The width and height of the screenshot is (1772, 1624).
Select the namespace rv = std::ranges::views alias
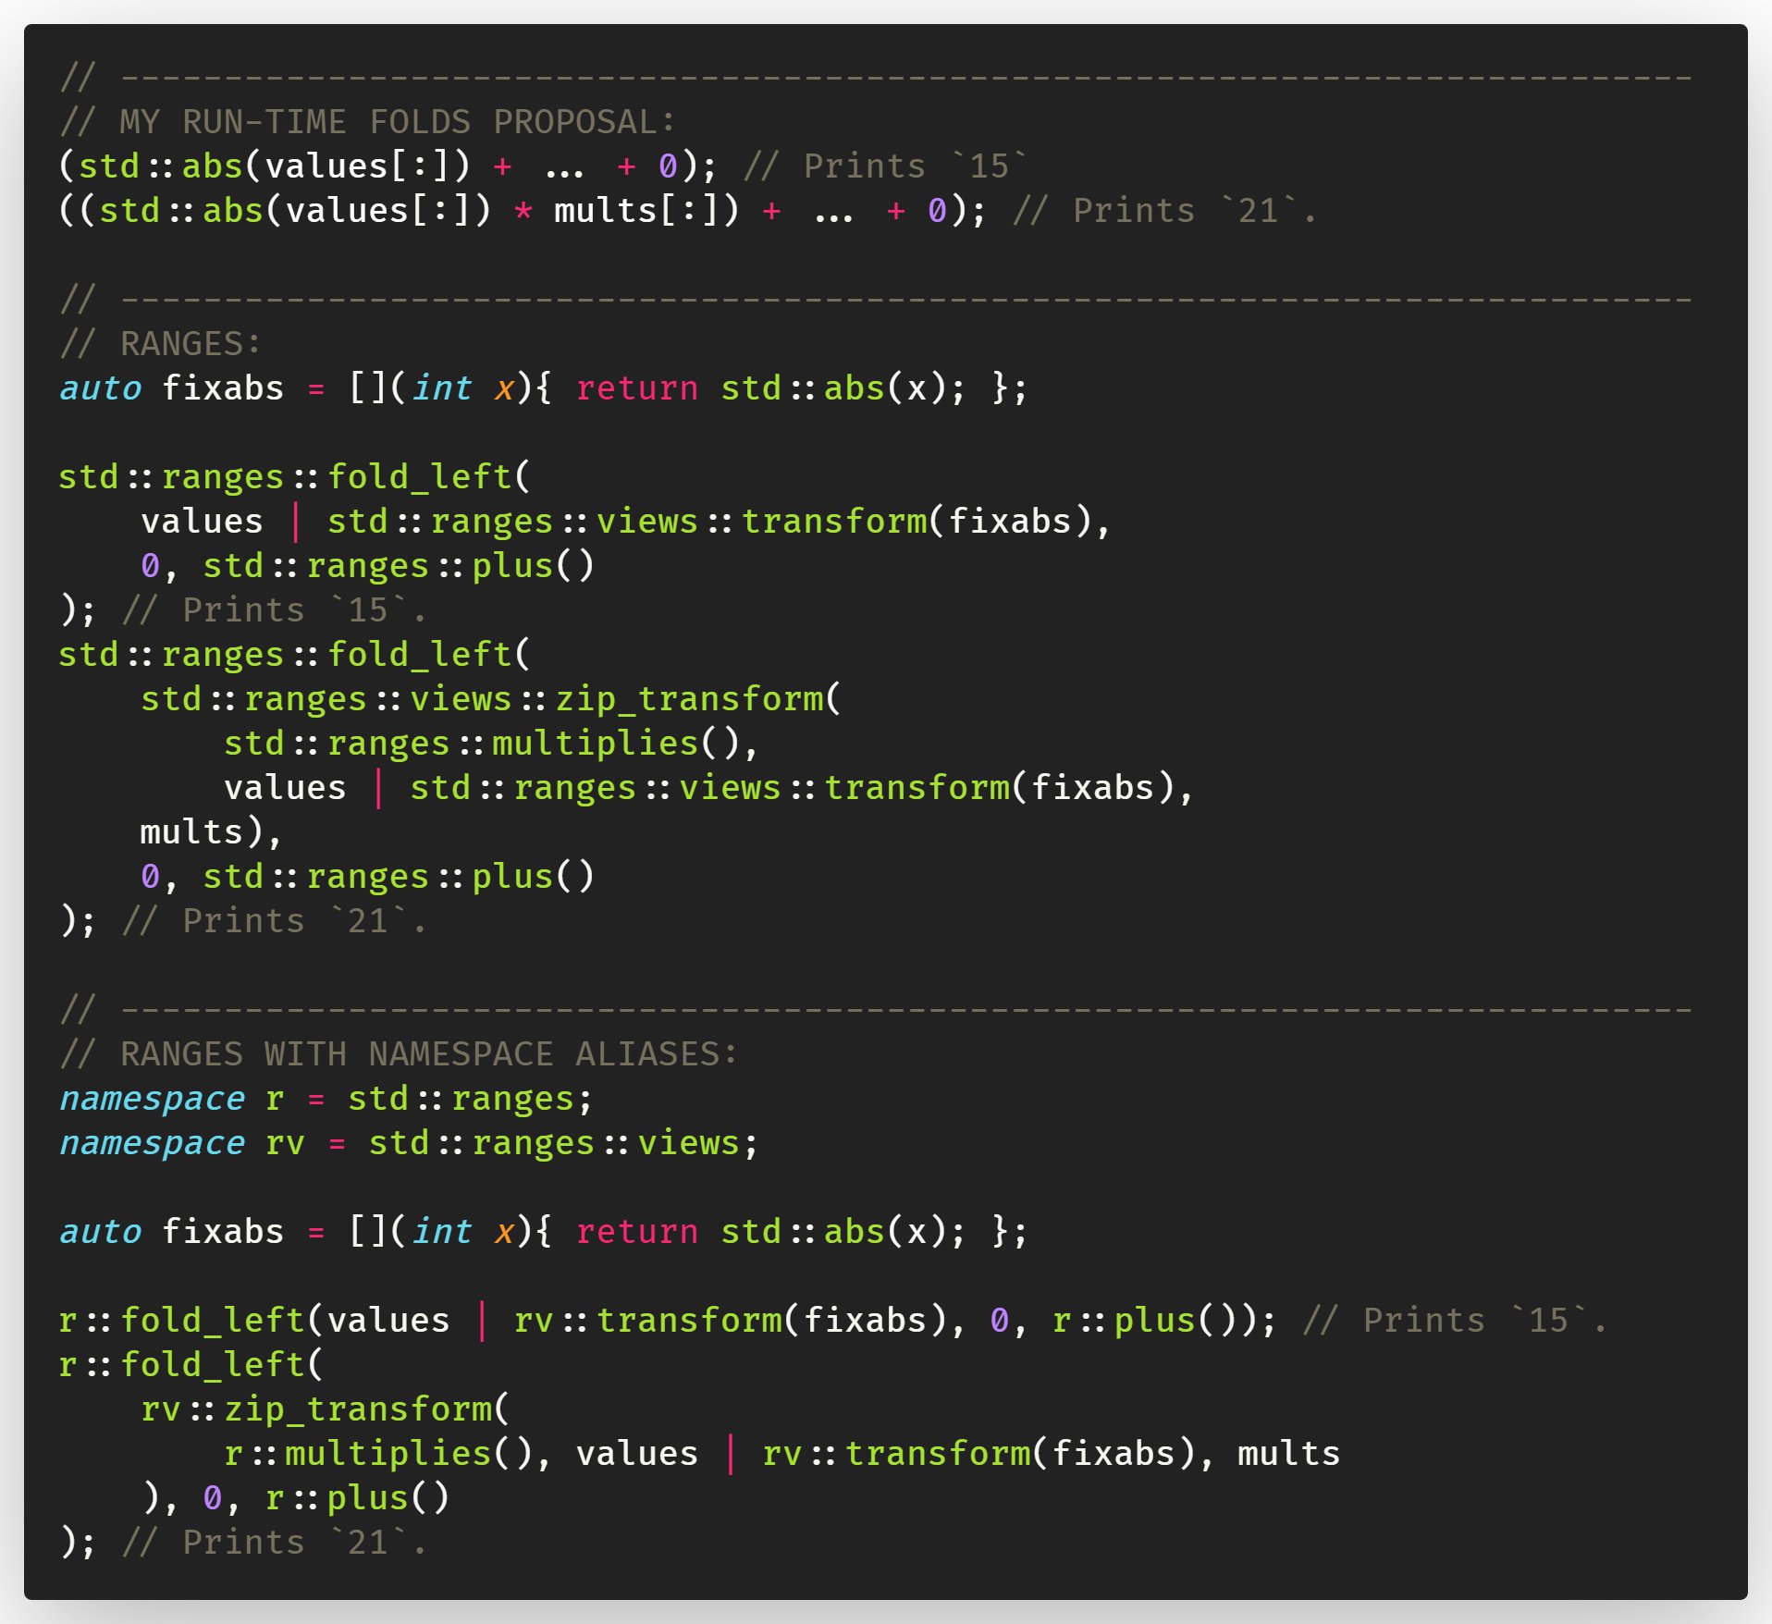point(407,1142)
